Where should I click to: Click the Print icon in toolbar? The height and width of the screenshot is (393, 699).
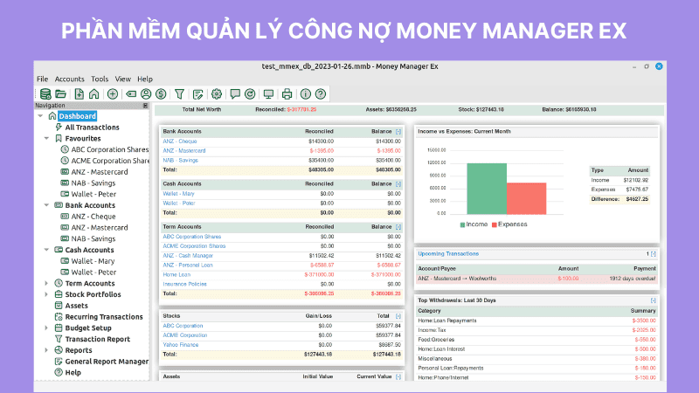click(x=287, y=94)
